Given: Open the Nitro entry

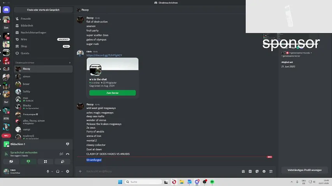Looking at the screenshot, I should coord(43,40).
